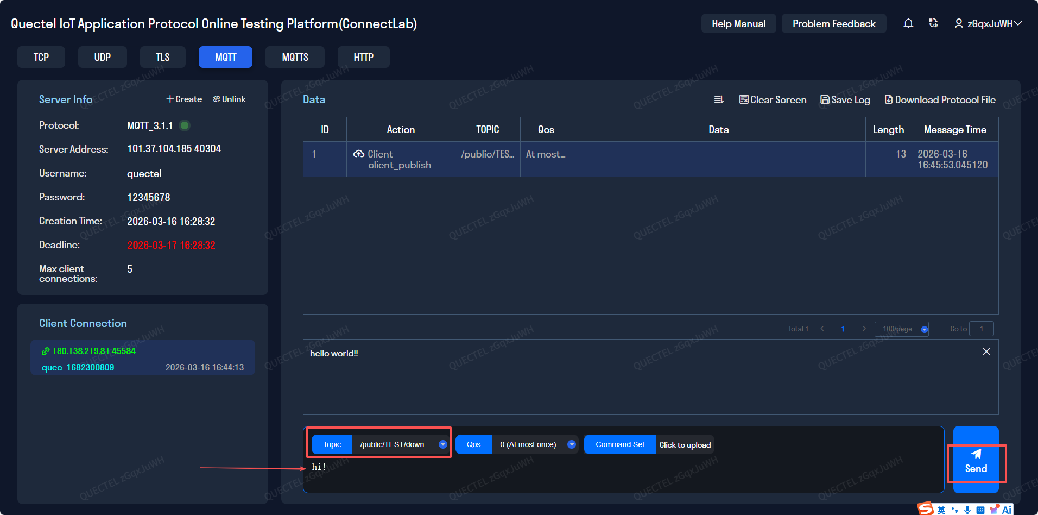The image size is (1038, 515).
Task: Click the Go to page input field
Action: (981, 329)
